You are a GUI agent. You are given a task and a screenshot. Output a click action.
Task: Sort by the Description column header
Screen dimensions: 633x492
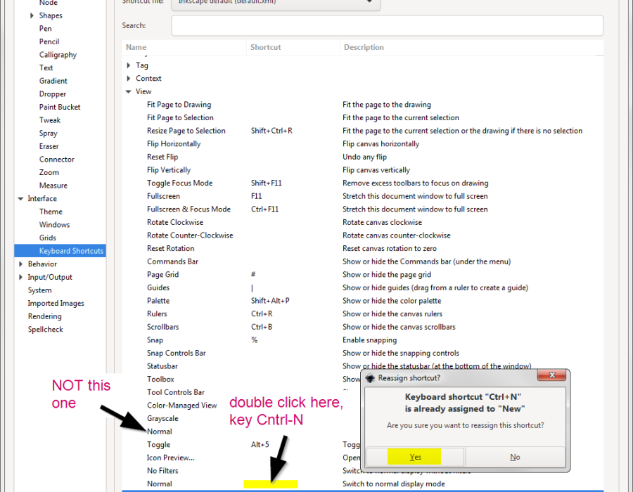coord(471,47)
